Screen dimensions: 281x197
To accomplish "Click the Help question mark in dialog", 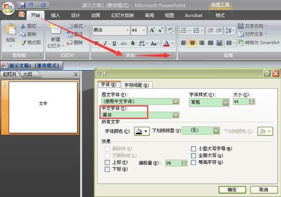I will 266,73.
